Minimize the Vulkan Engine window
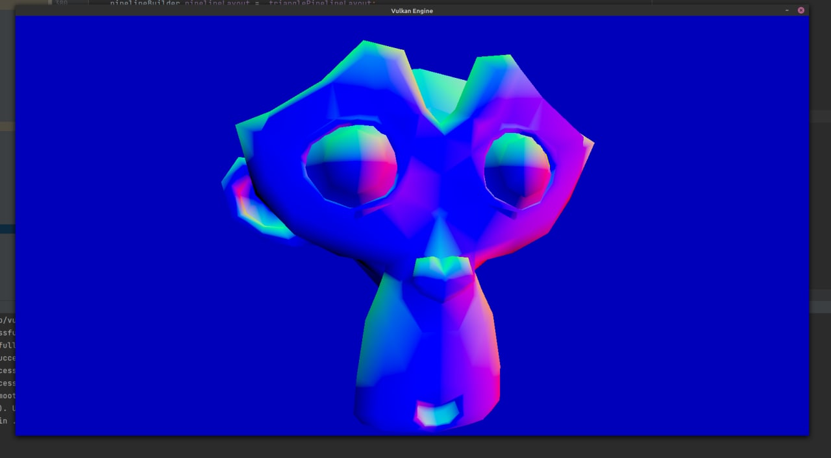 [788, 10]
